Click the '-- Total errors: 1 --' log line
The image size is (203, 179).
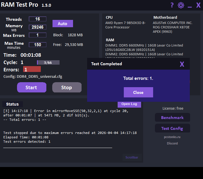pyautogui.click(x=25, y=120)
